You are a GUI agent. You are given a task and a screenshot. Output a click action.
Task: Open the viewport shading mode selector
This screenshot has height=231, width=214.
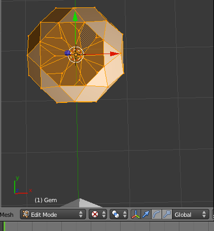[x=98, y=214]
